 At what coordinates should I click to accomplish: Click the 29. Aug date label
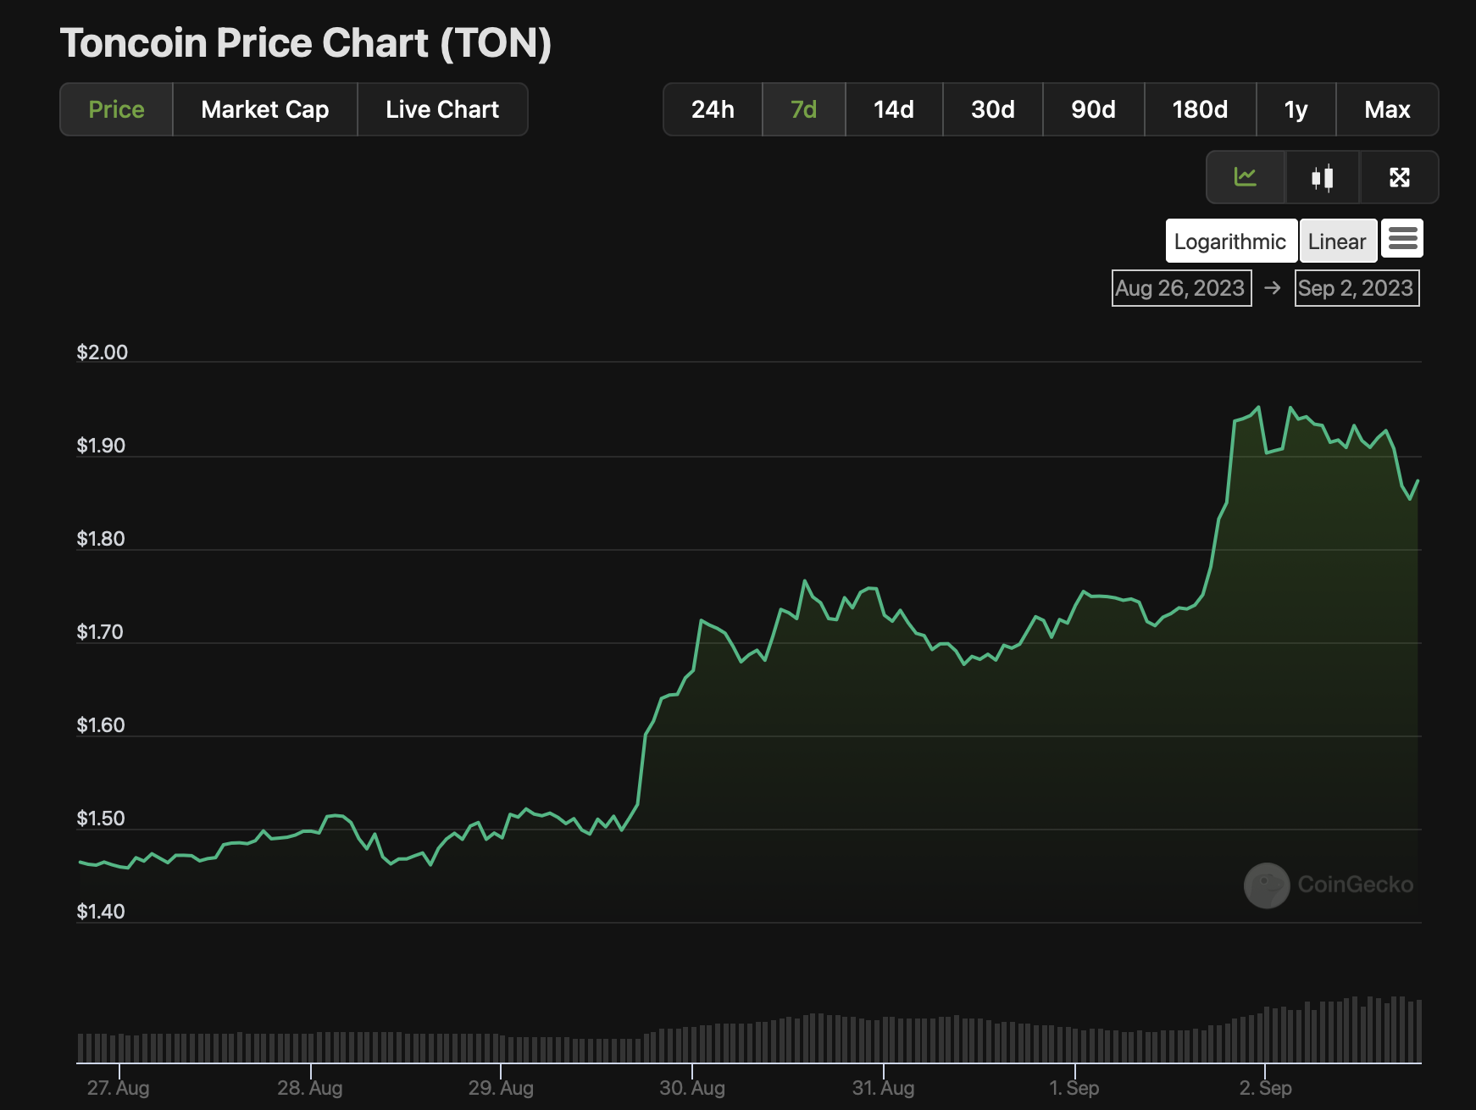point(501,1088)
